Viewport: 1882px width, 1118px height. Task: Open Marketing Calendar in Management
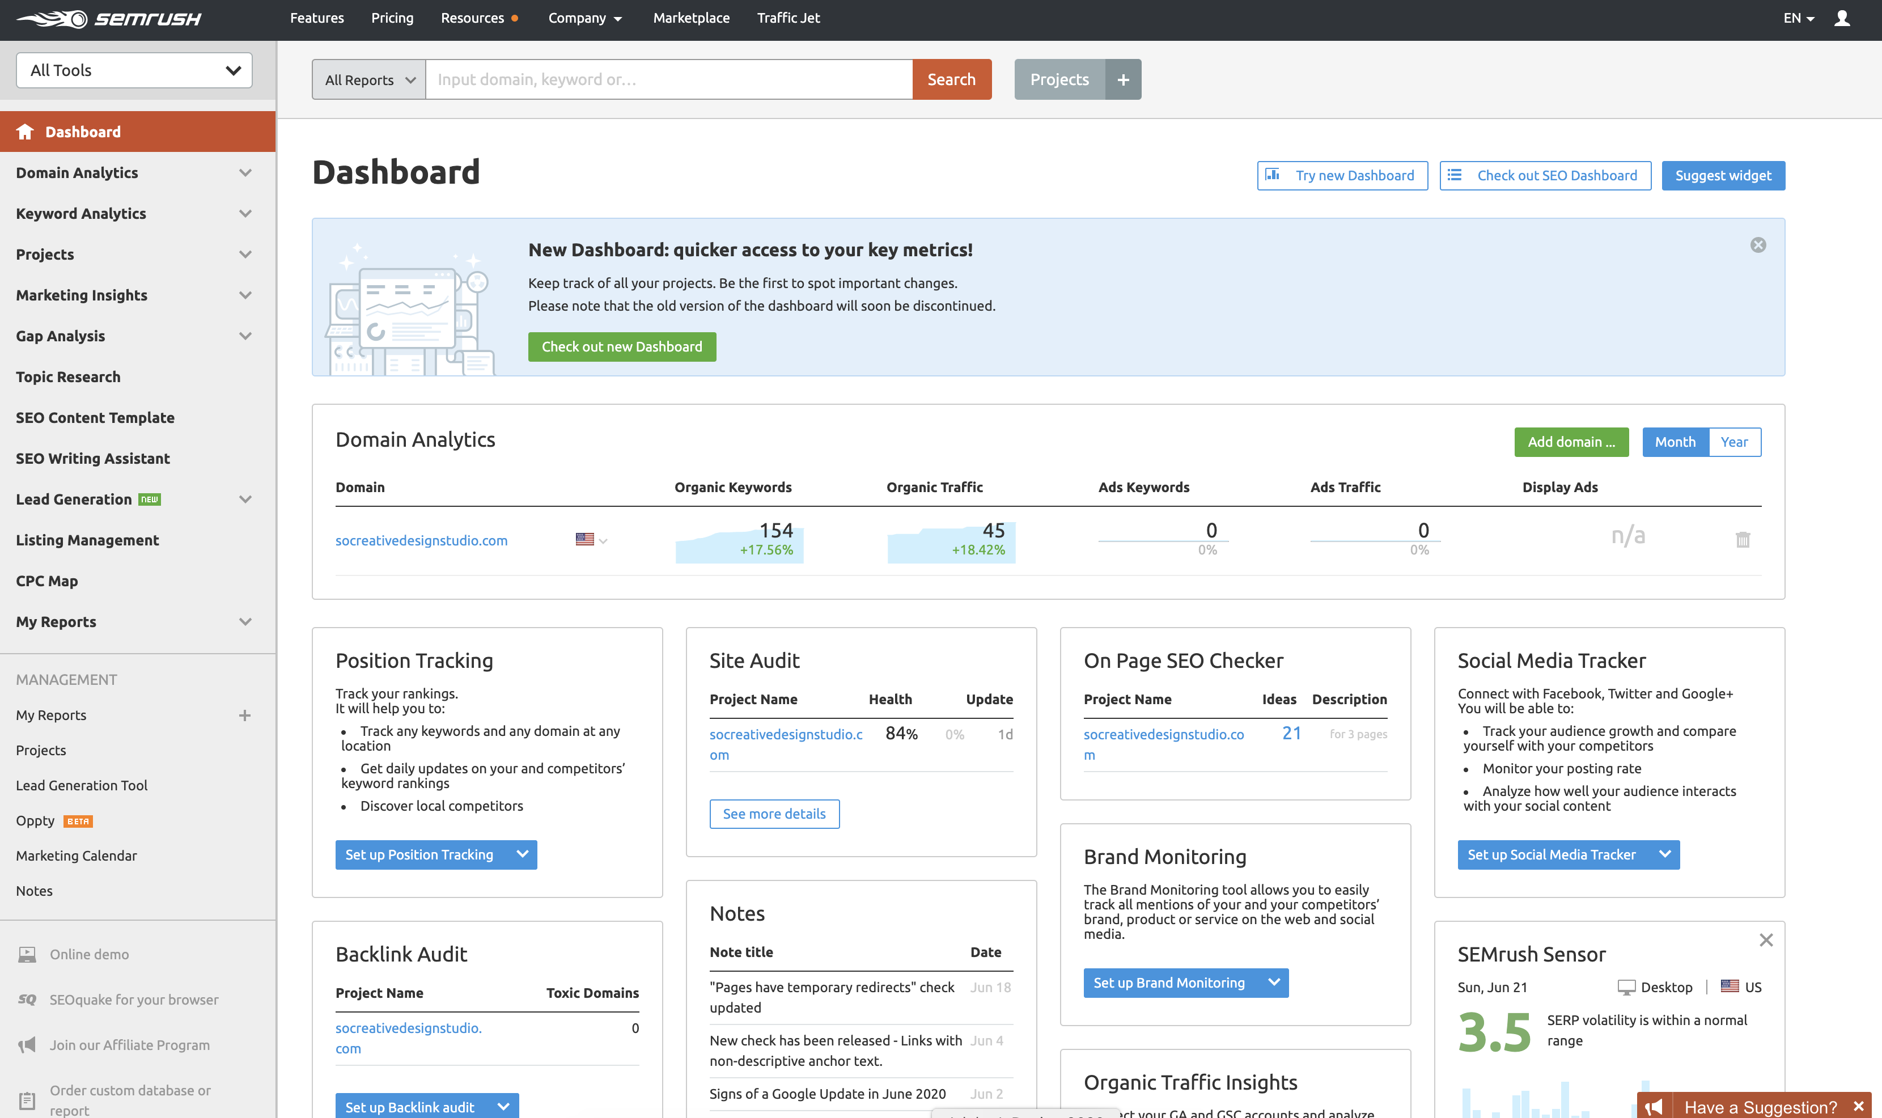[x=77, y=856]
